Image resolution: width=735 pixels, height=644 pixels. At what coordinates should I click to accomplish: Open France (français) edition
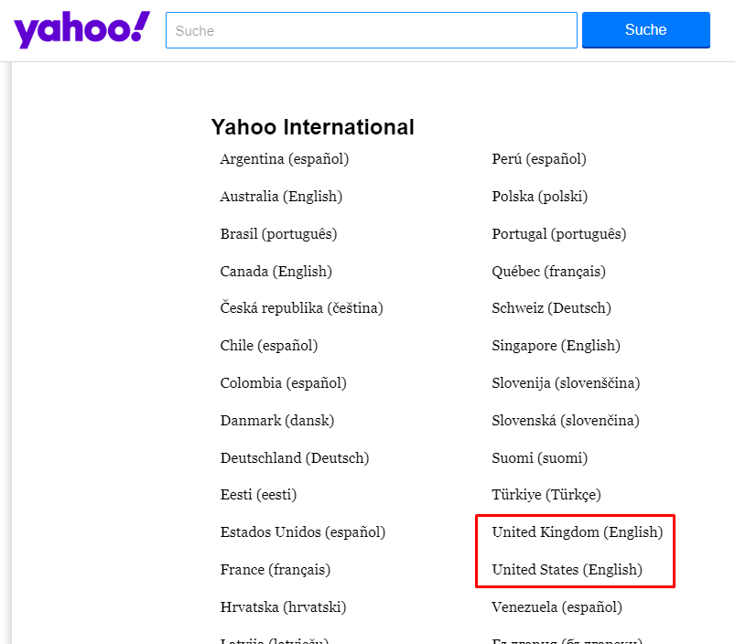tap(276, 570)
